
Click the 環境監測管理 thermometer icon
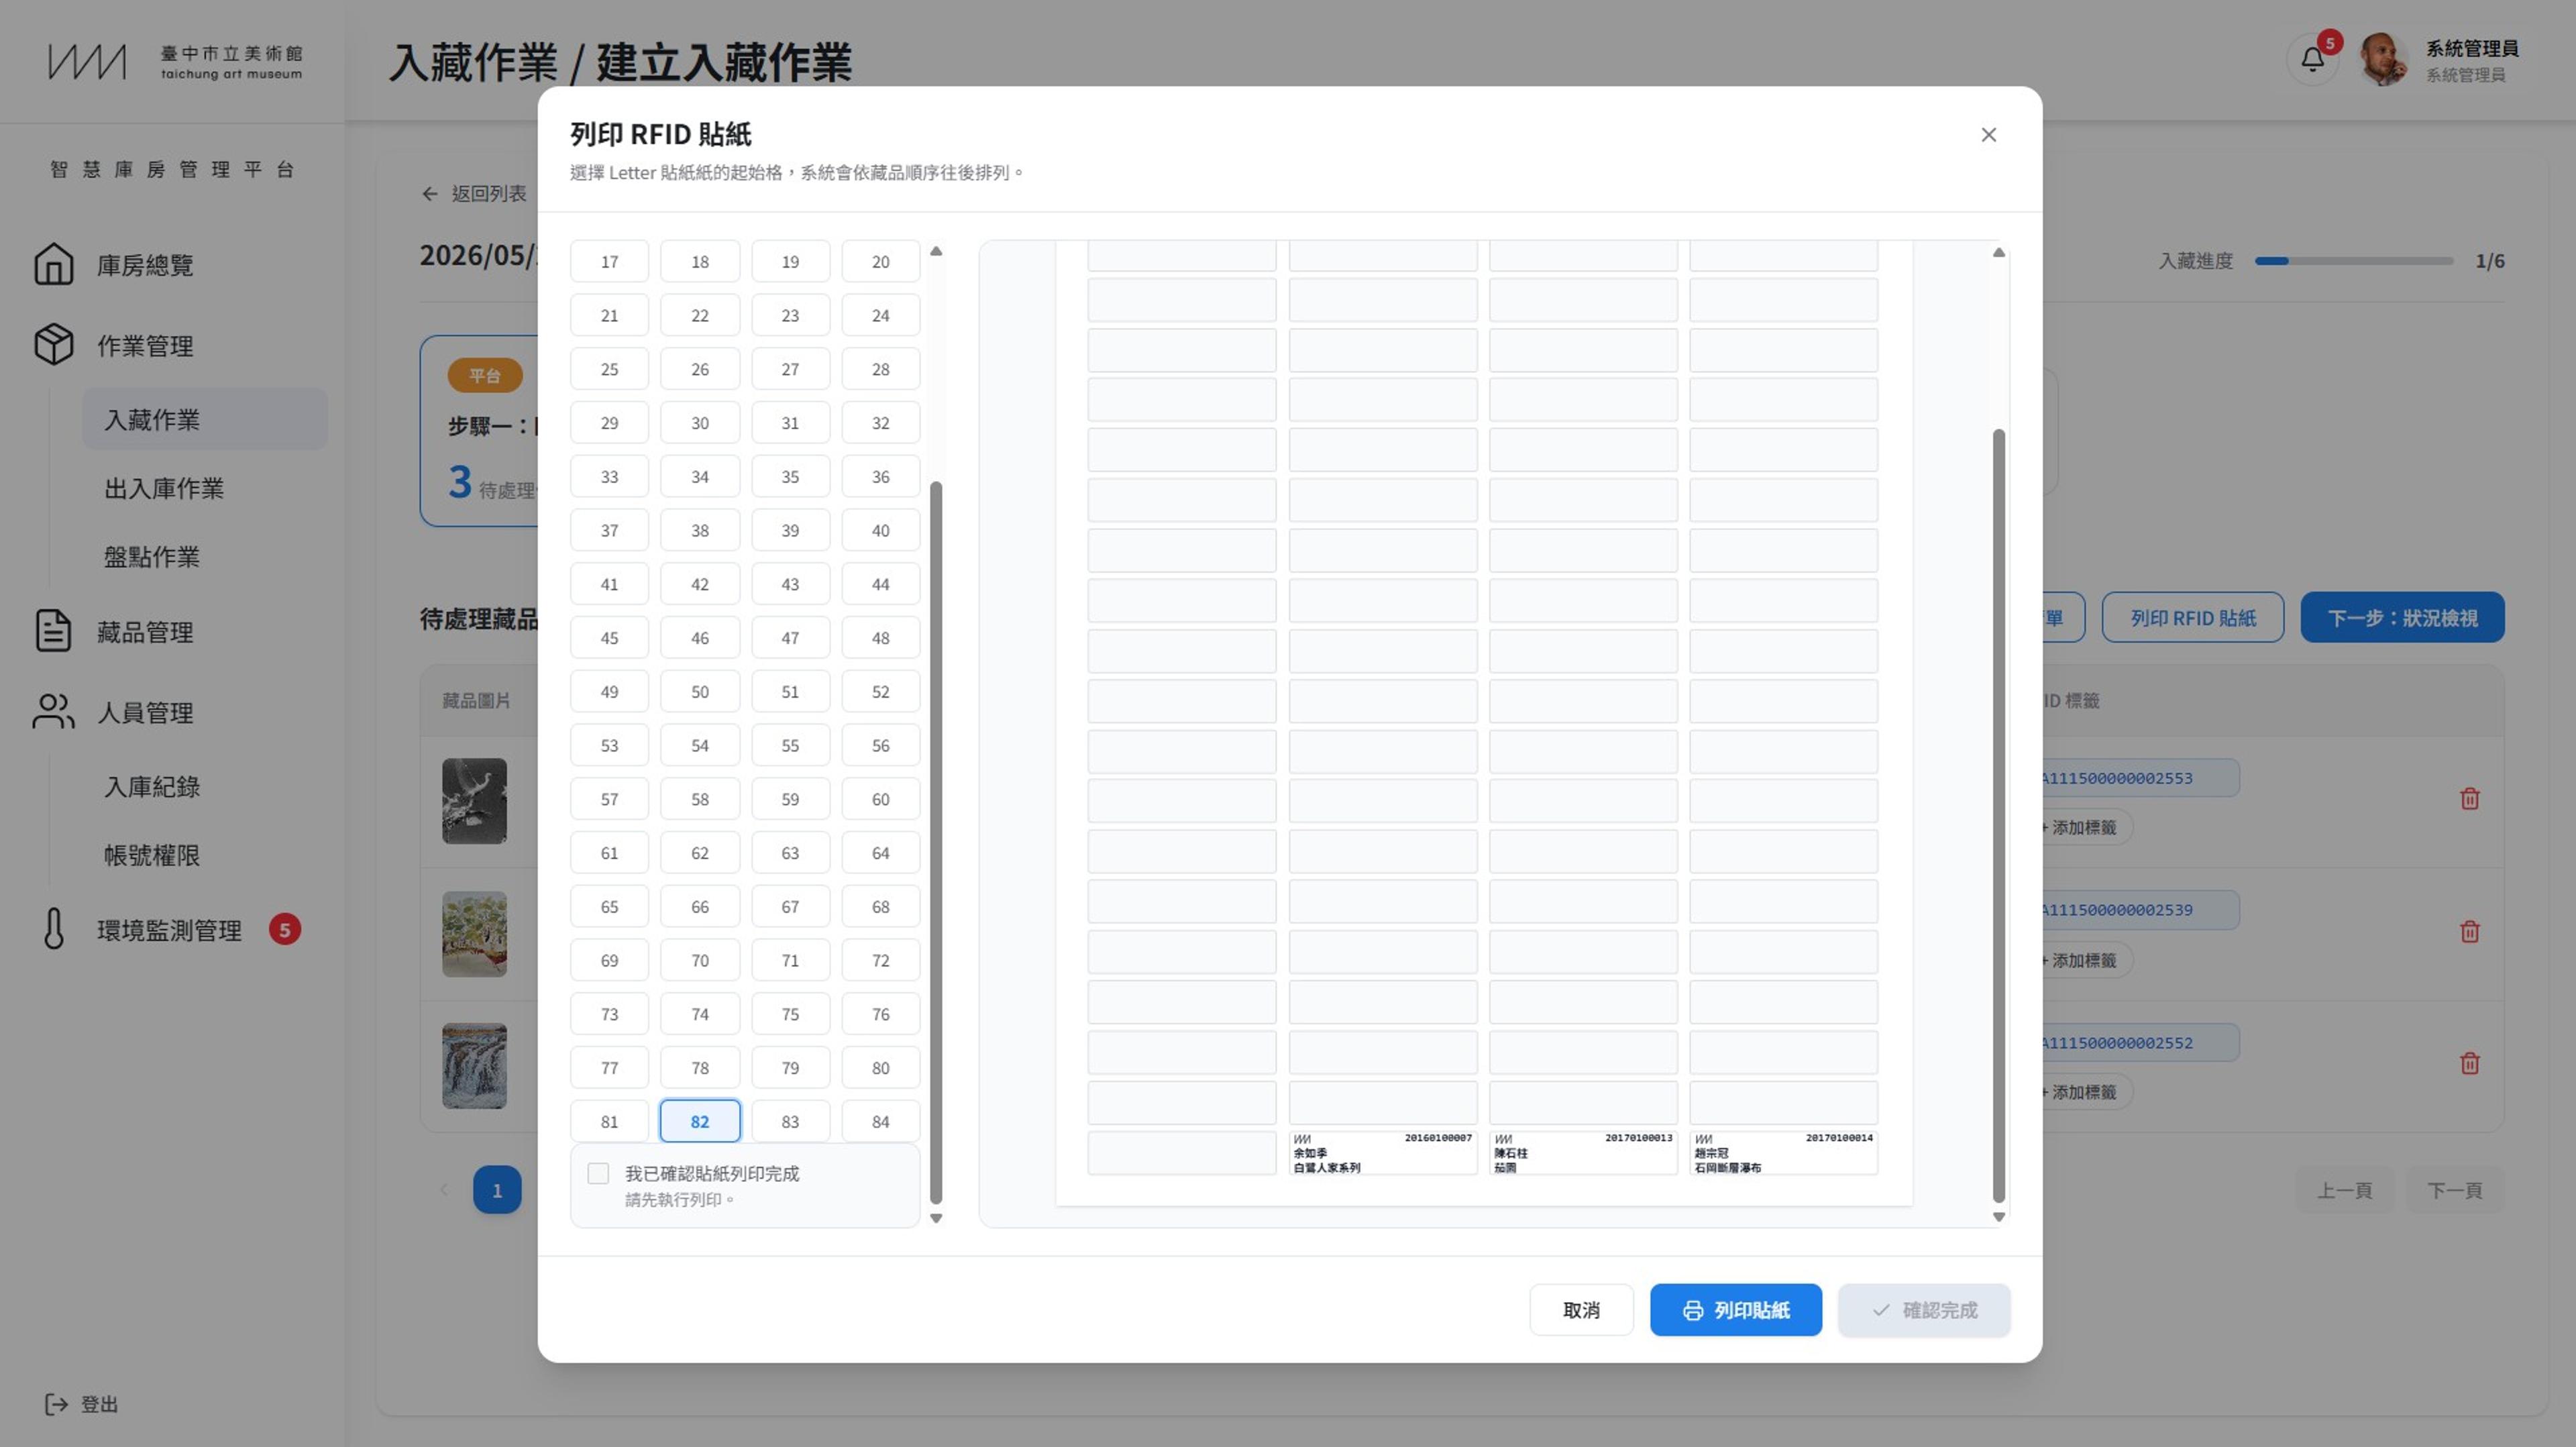[54, 929]
